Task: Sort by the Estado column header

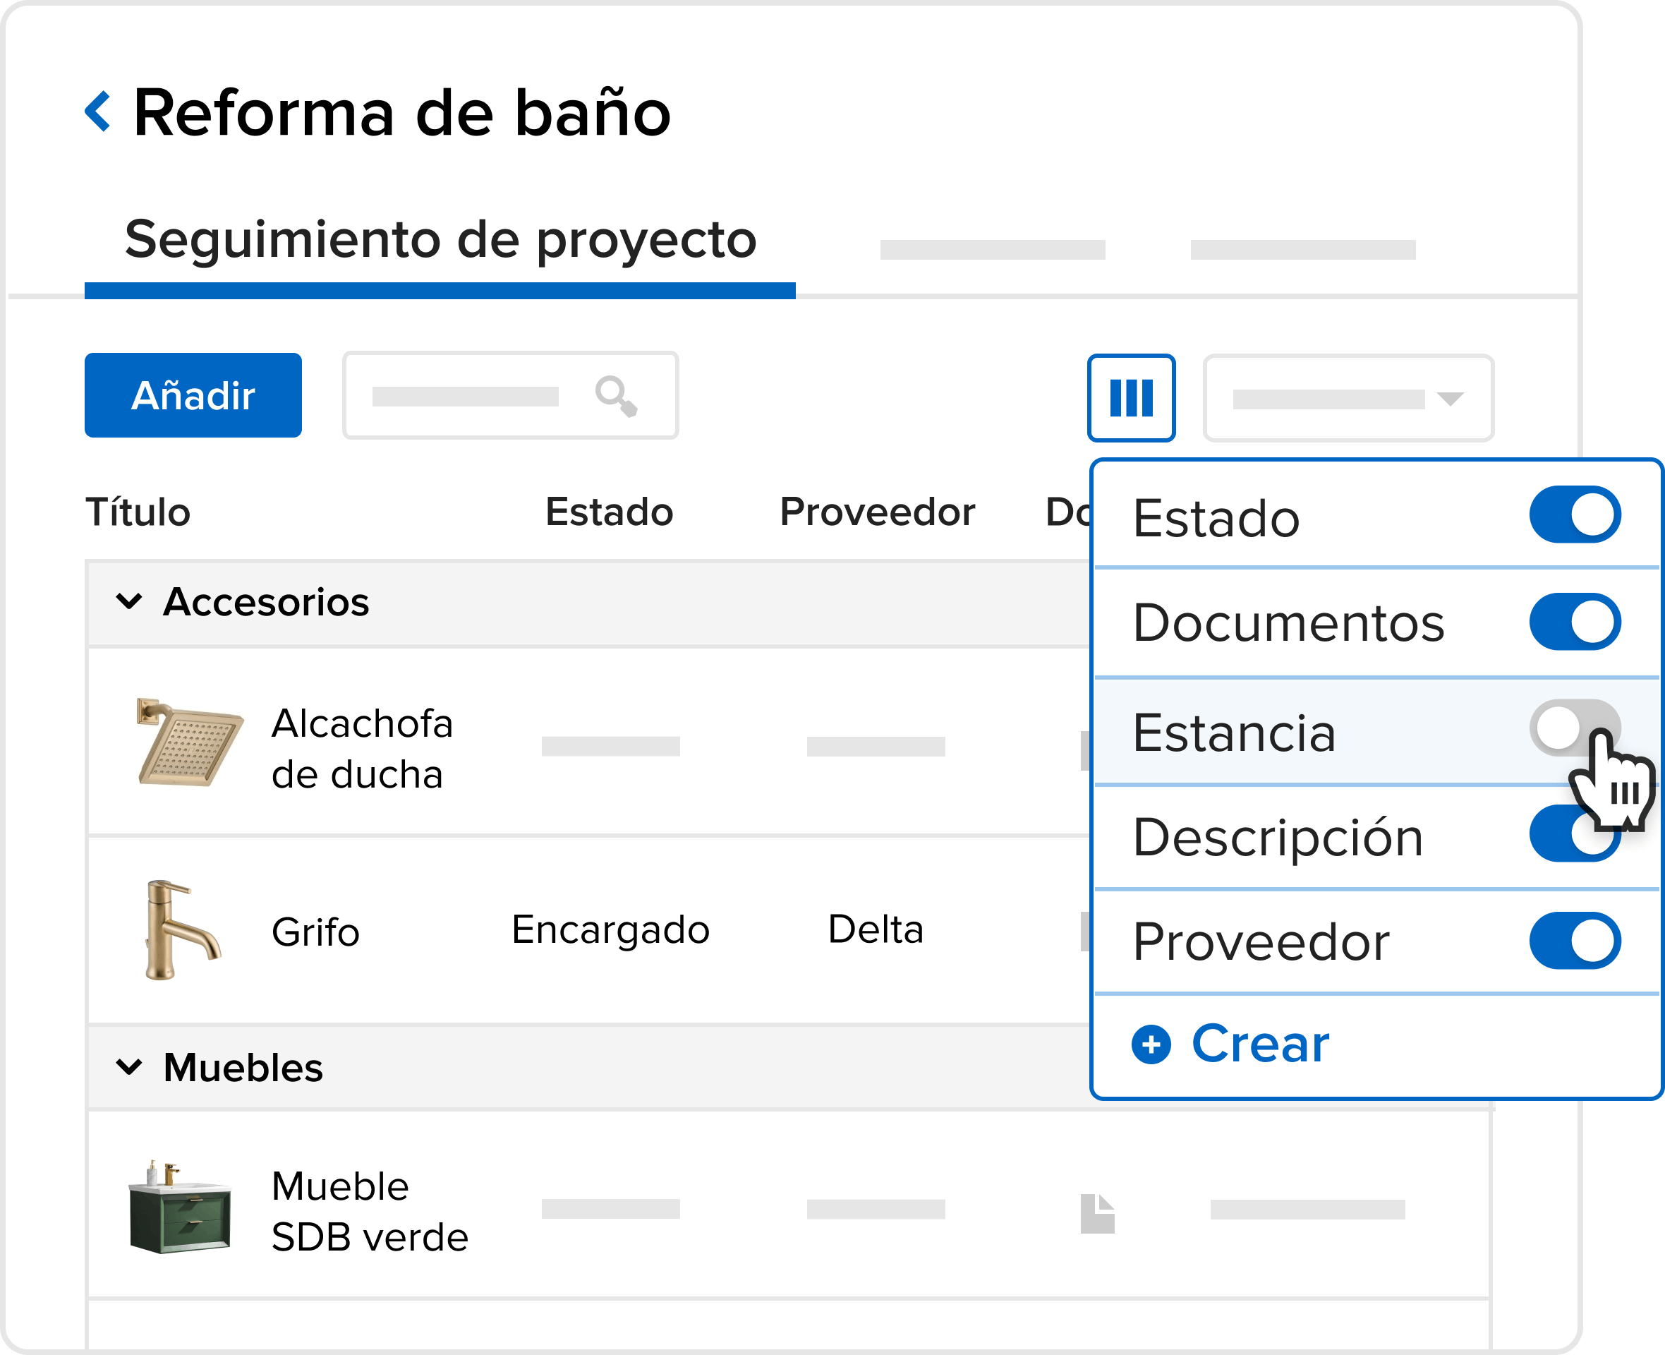Action: 610,512
